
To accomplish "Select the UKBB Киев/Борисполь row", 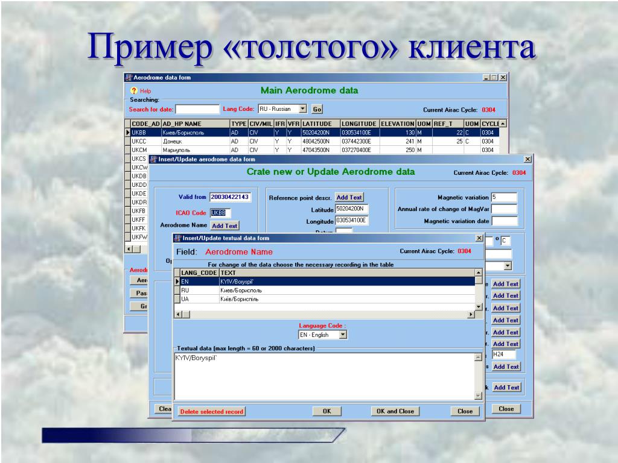I will tap(314, 133).
